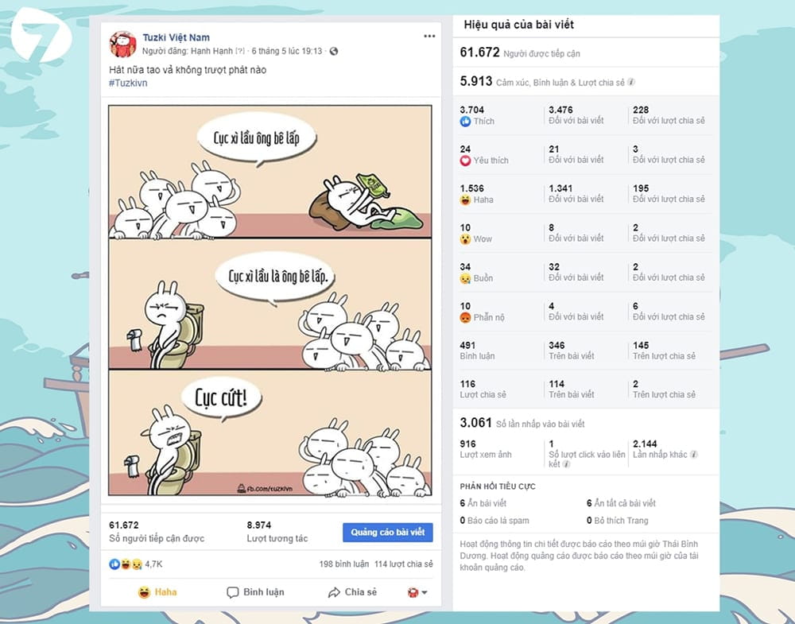
Task: Click the 4,7K reactions count
Action: tap(153, 564)
